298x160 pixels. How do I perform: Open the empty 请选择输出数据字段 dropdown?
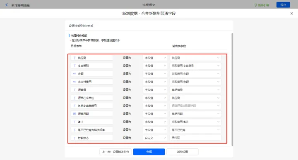(195, 106)
